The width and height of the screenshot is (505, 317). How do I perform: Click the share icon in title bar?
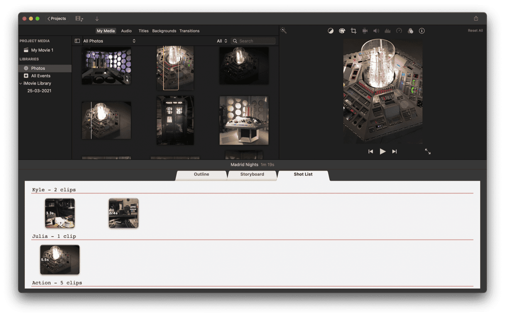tap(476, 18)
